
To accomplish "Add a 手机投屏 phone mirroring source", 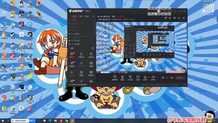I will (x=130, y=78).
